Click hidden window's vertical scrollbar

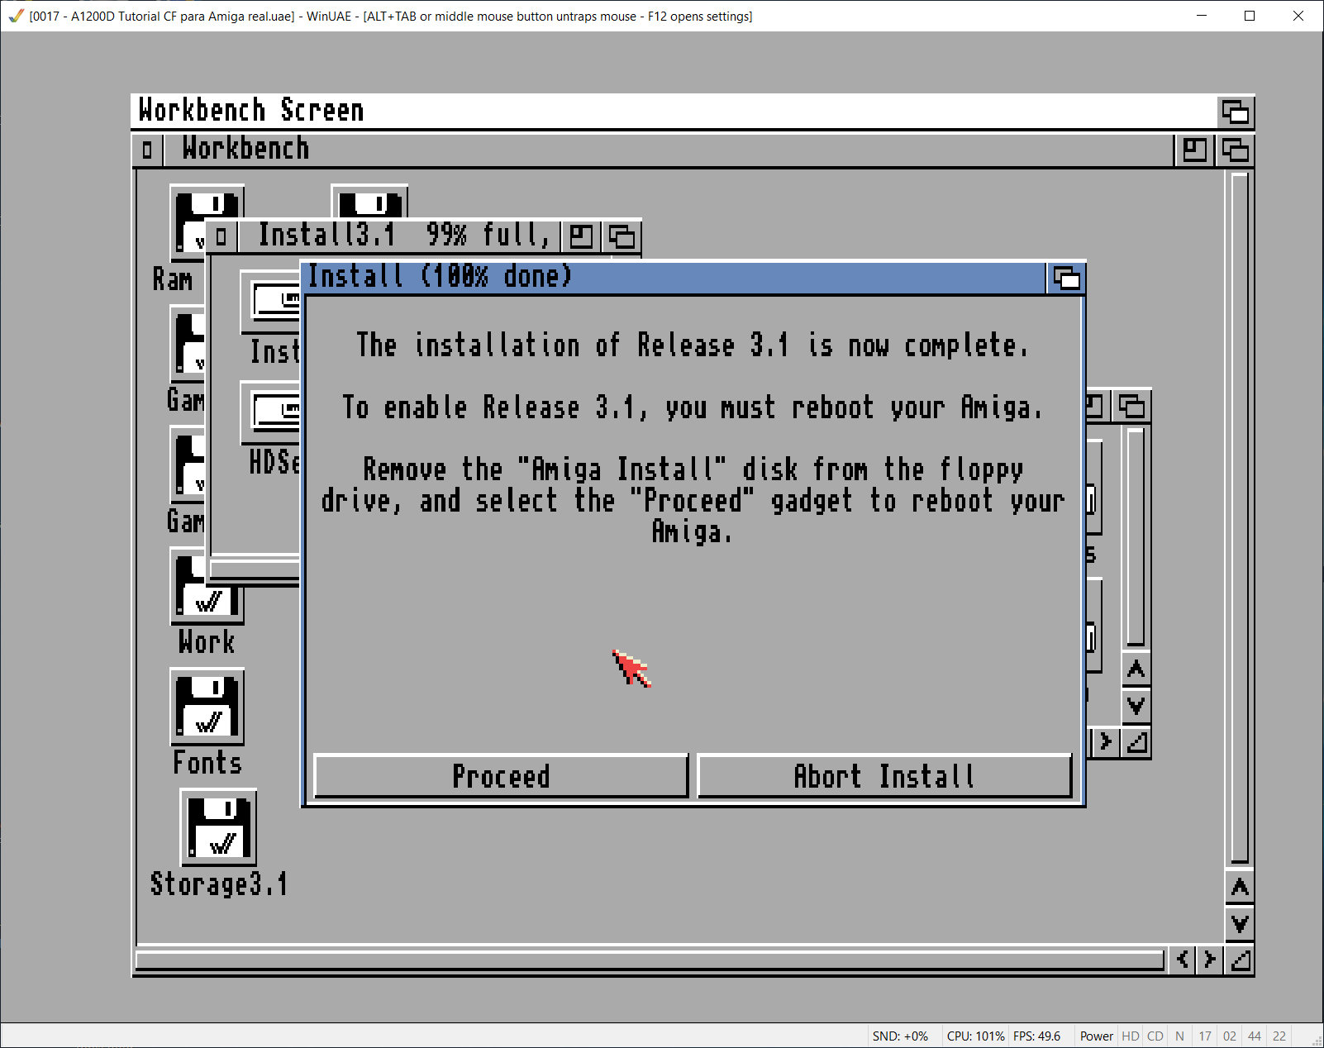tap(1136, 536)
